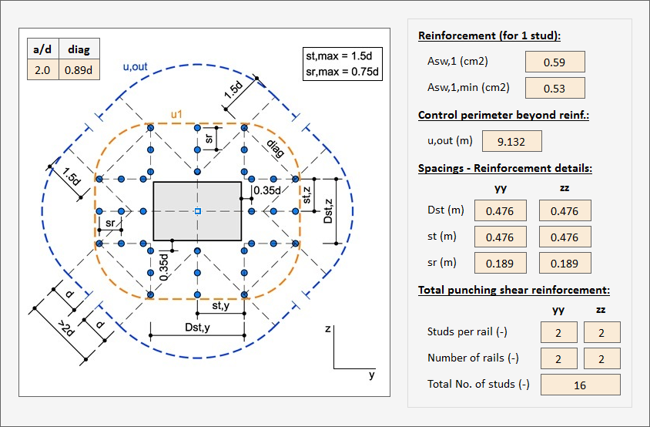
Task: Click the sr zz value 0.189
Action: pos(565,263)
